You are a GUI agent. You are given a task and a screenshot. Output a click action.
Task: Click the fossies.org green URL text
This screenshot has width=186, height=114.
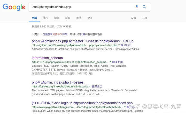tap(60, 86)
